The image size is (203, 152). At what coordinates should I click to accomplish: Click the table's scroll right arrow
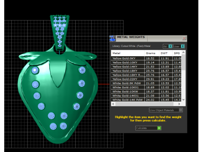coord(179,104)
